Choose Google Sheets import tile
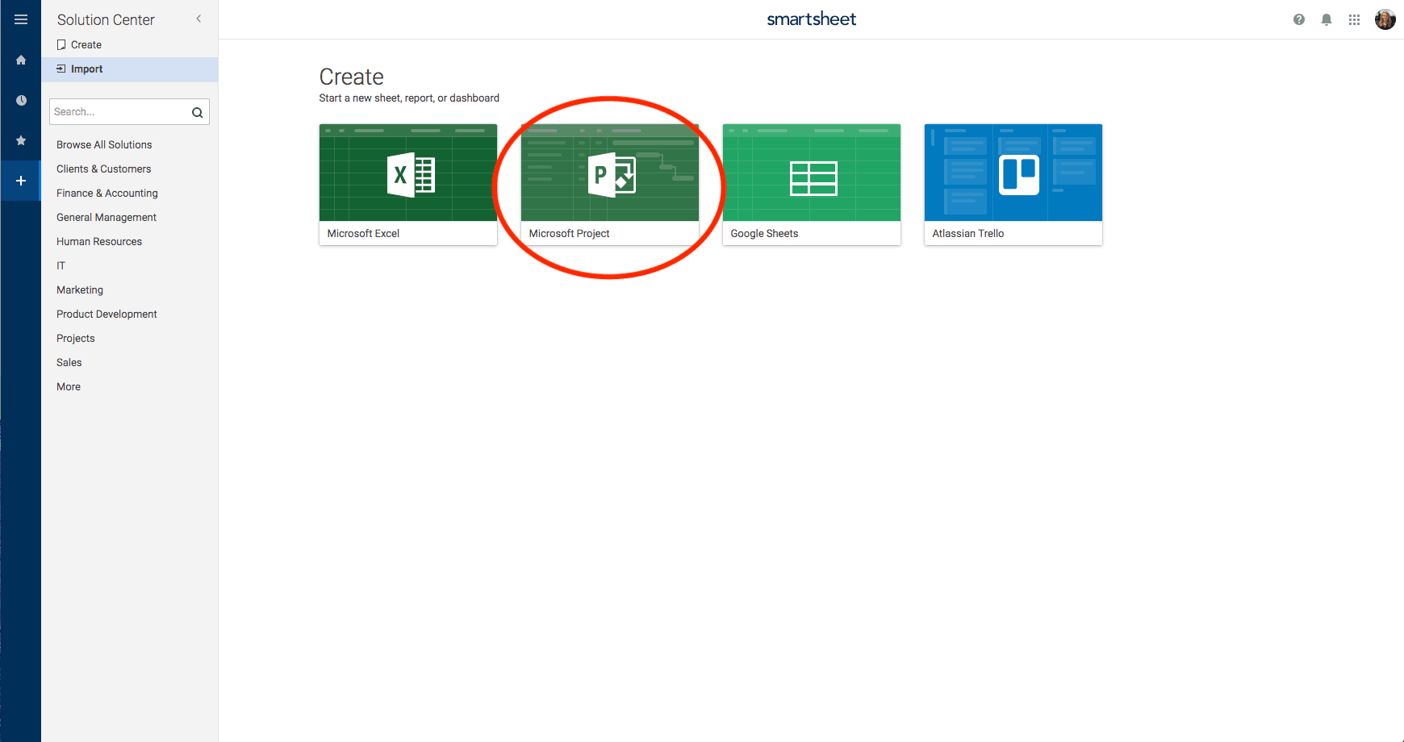 pyautogui.click(x=812, y=185)
